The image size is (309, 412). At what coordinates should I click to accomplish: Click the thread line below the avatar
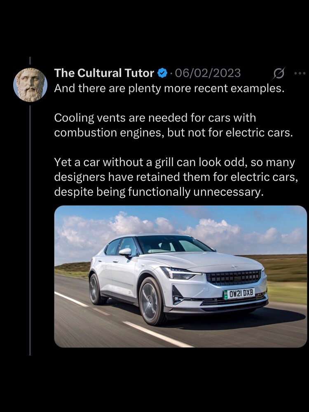(x=30, y=230)
